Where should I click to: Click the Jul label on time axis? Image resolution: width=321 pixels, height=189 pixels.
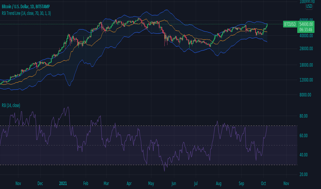click(x=196, y=184)
